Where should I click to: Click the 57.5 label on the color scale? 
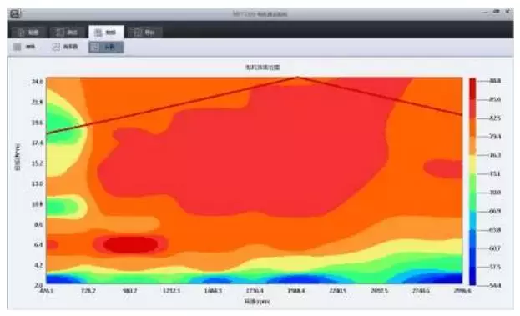coord(495,267)
